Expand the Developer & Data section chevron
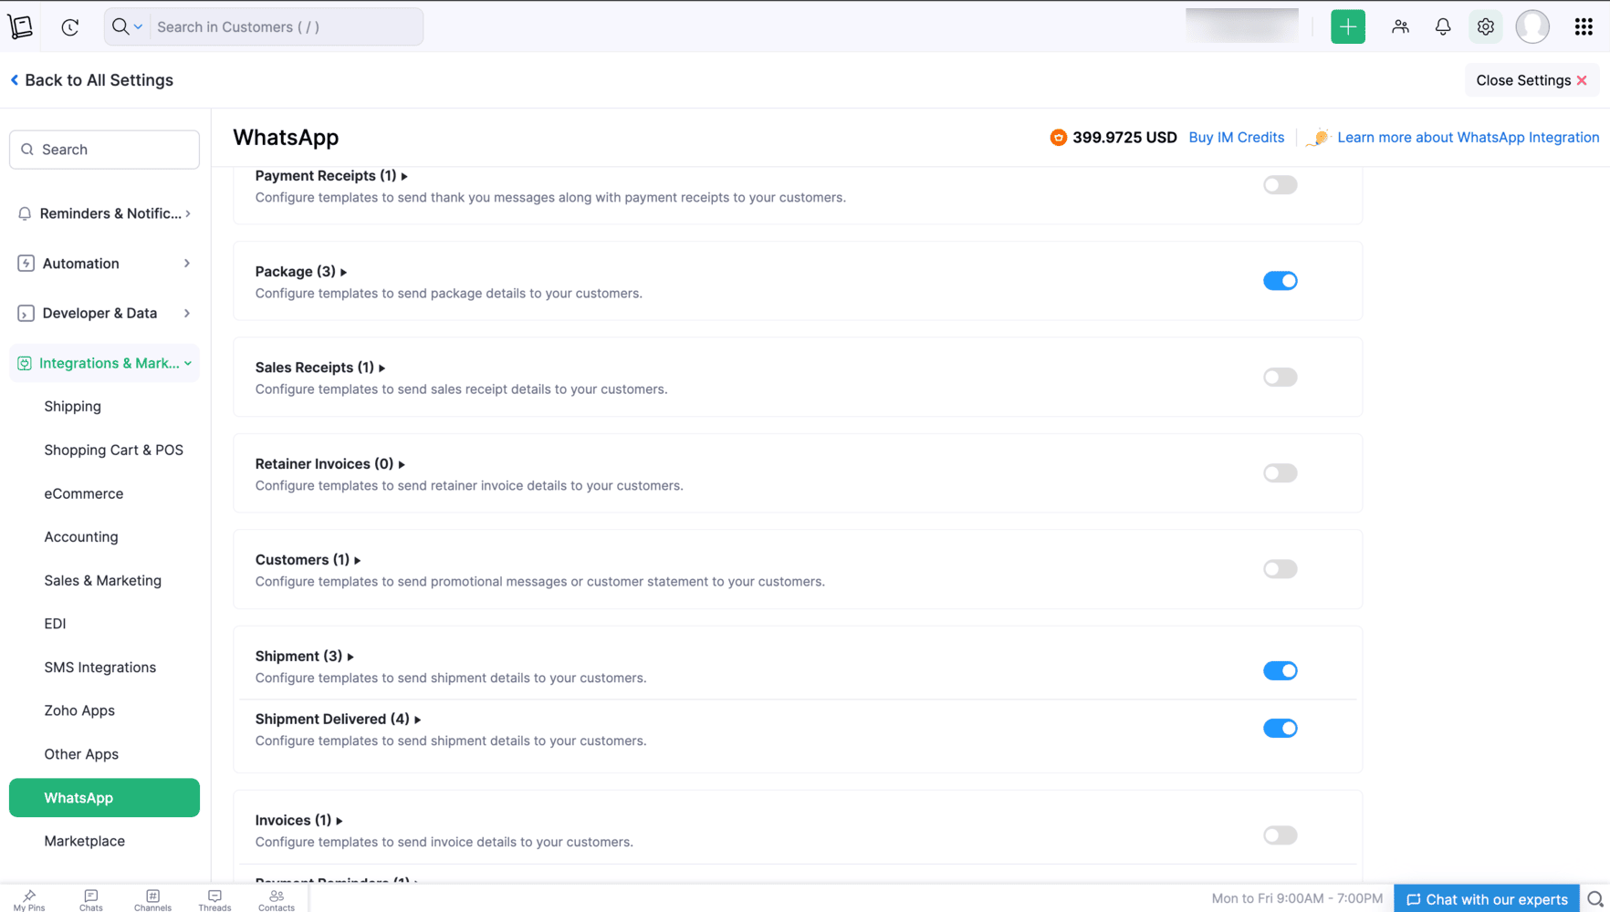 [x=187, y=314]
